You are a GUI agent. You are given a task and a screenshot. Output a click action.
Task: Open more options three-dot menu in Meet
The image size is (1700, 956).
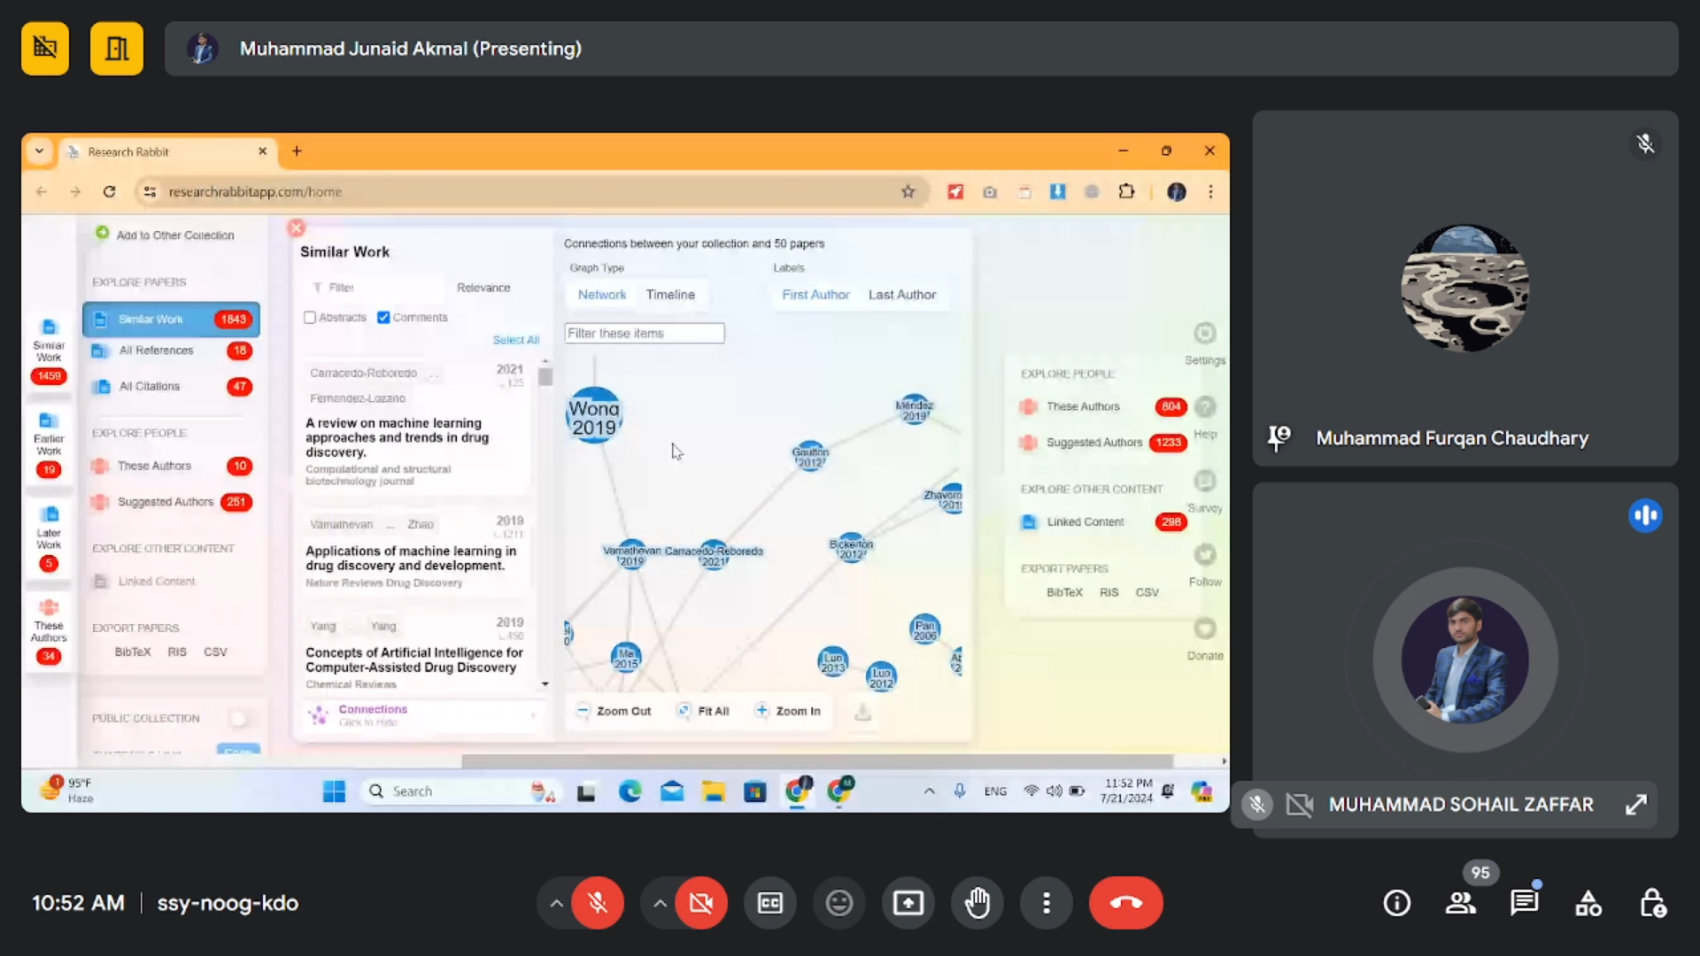pyautogui.click(x=1047, y=903)
